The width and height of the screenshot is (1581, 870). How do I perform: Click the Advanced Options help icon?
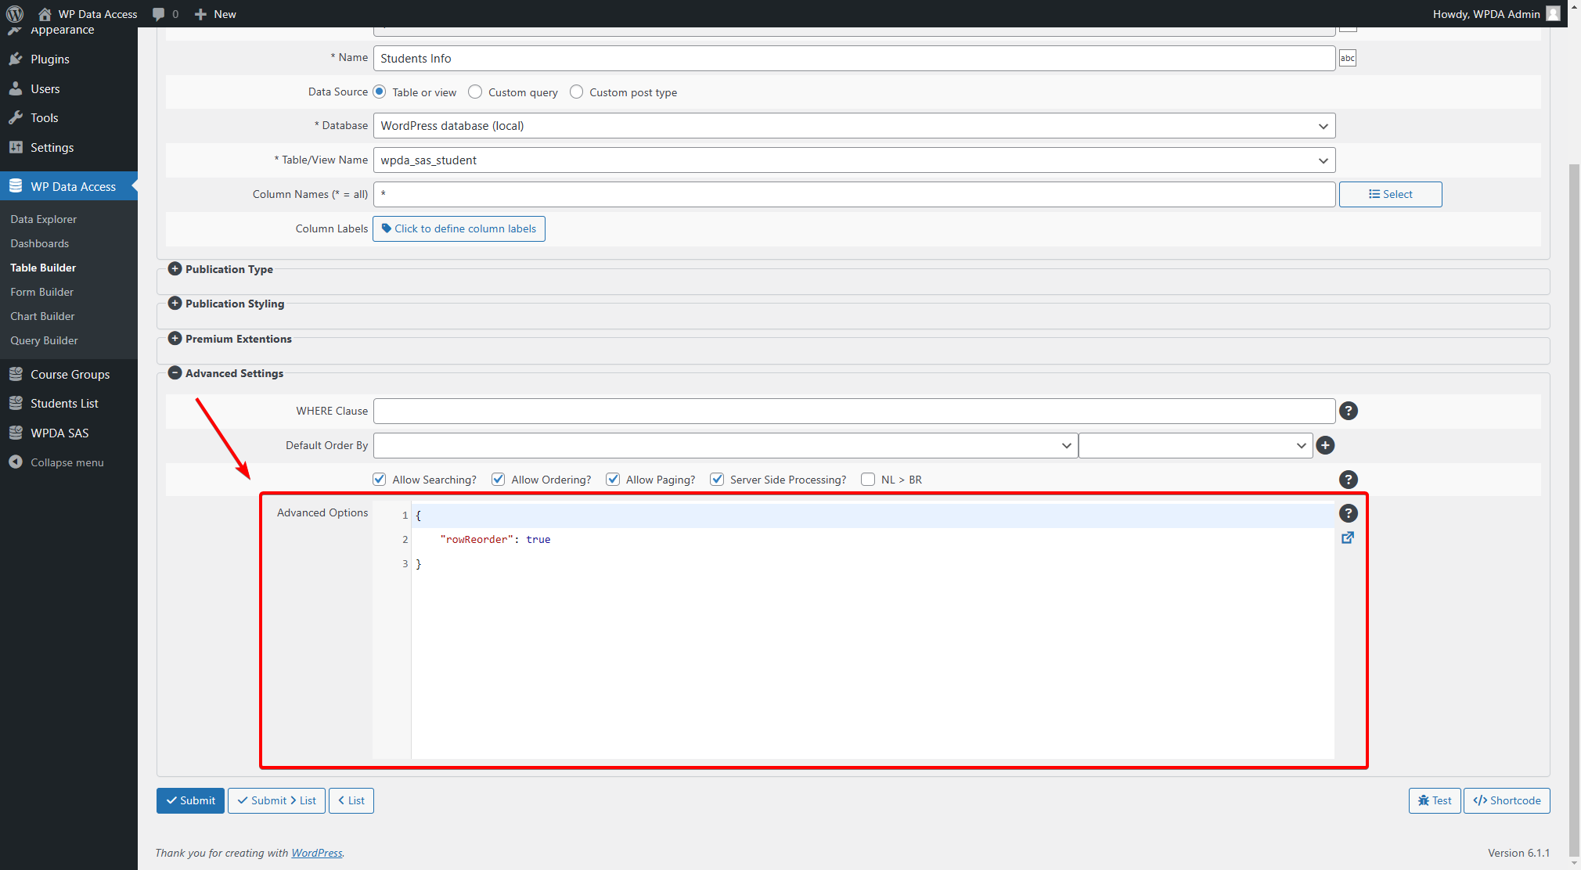(1349, 512)
